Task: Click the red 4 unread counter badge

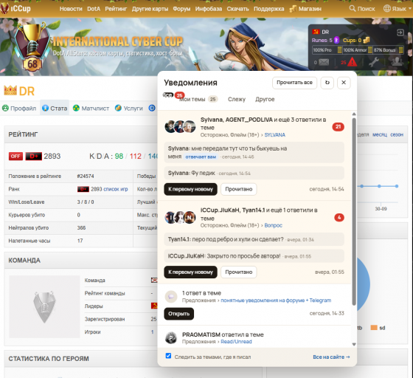Action: tap(339, 218)
